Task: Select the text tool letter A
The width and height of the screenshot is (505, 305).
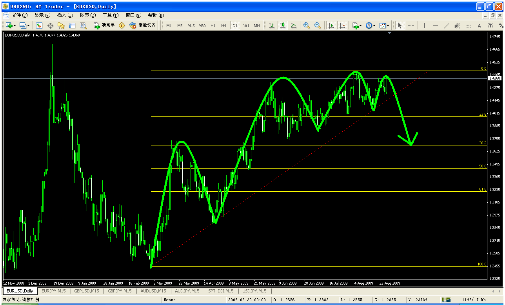Action: [479, 25]
